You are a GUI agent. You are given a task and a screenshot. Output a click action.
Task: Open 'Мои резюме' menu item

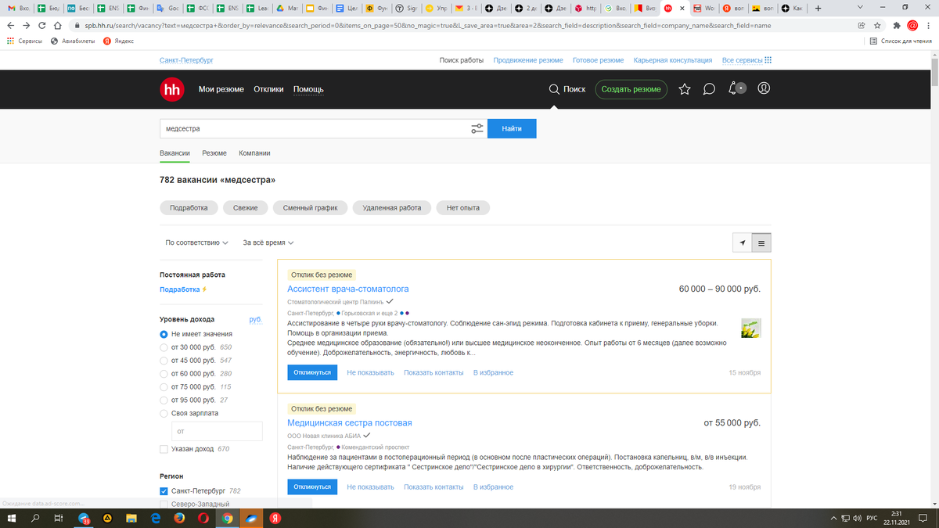pos(221,89)
